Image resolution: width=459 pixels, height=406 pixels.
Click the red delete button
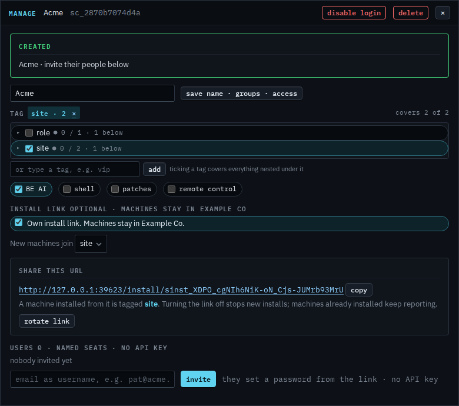click(410, 13)
